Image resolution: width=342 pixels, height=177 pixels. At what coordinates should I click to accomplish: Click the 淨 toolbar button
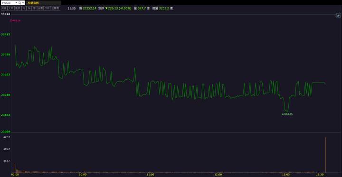point(34,8)
